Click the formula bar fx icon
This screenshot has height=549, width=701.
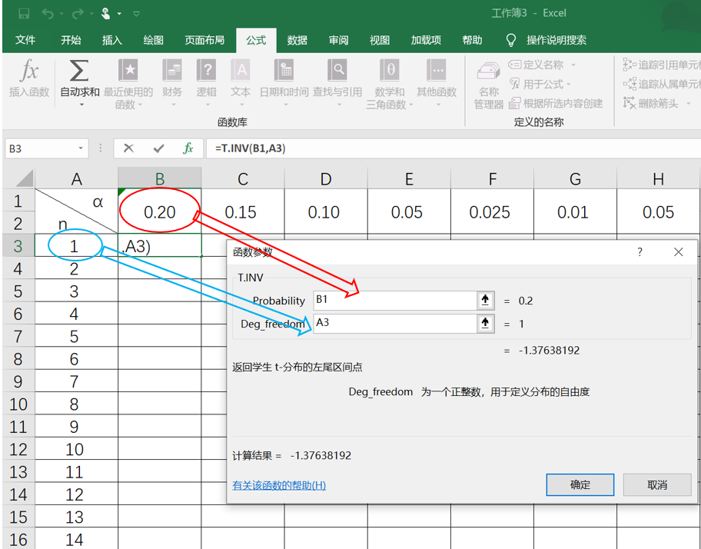coord(188,148)
